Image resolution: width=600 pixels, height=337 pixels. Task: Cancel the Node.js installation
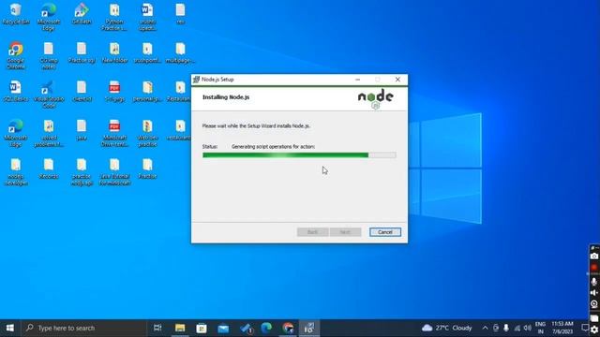(x=385, y=232)
